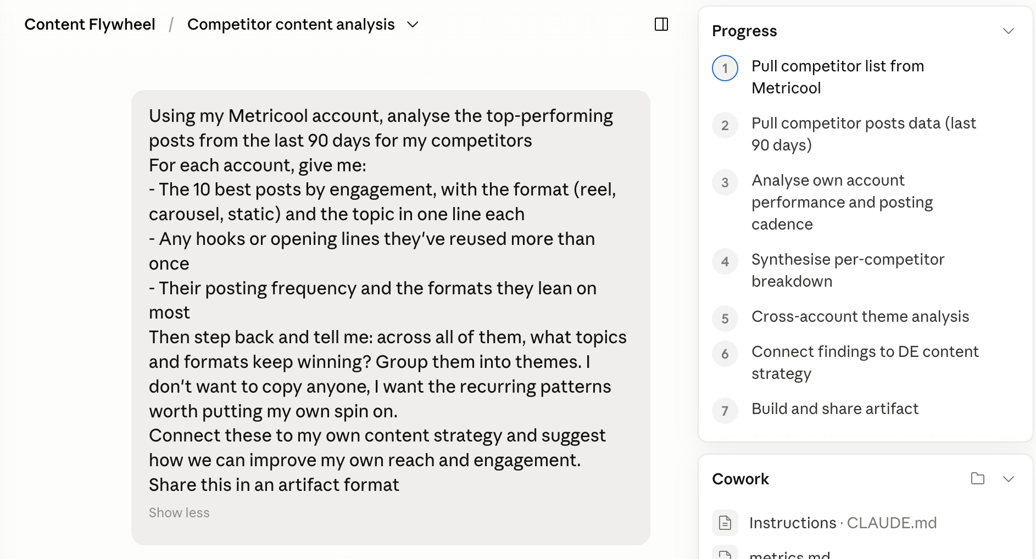The height and width of the screenshot is (559, 1036).
Task: Select Build and share artifact step
Action: (x=835, y=409)
